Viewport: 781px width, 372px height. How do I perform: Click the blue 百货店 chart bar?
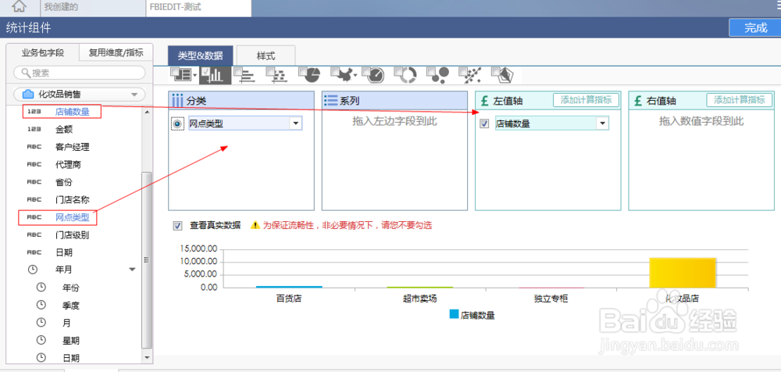[289, 287]
